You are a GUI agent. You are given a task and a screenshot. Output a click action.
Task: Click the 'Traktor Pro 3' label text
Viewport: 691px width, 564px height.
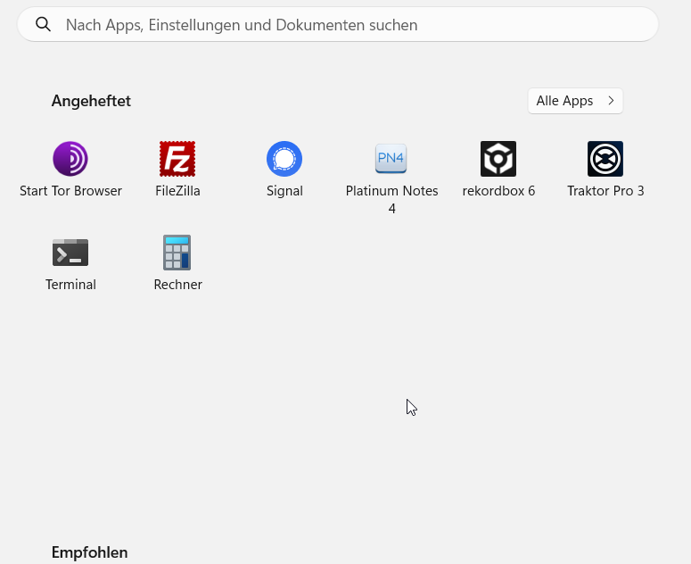coord(605,191)
